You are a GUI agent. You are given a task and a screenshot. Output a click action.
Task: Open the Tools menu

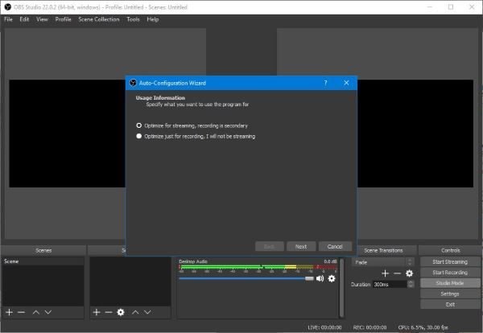(x=133, y=19)
